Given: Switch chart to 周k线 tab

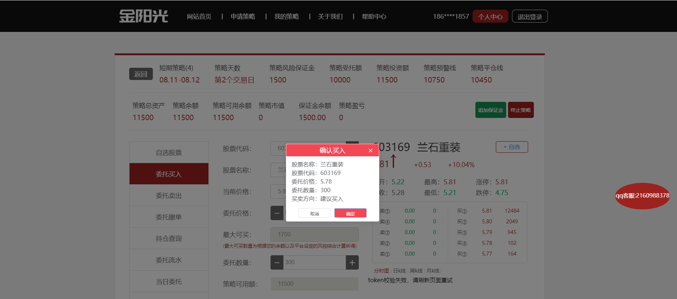Looking at the screenshot, I should [x=416, y=271].
